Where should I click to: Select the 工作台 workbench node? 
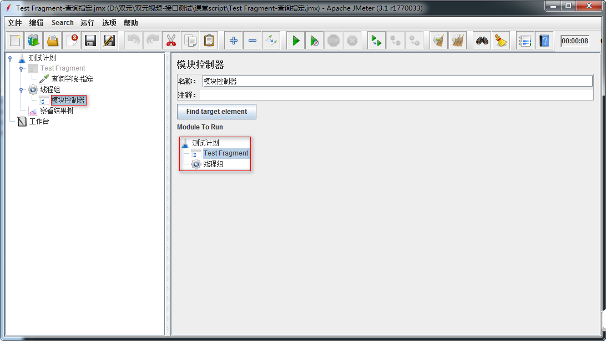(39, 122)
